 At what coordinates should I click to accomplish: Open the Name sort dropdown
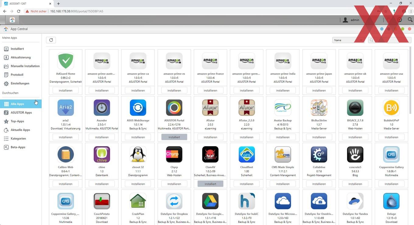point(348,40)
